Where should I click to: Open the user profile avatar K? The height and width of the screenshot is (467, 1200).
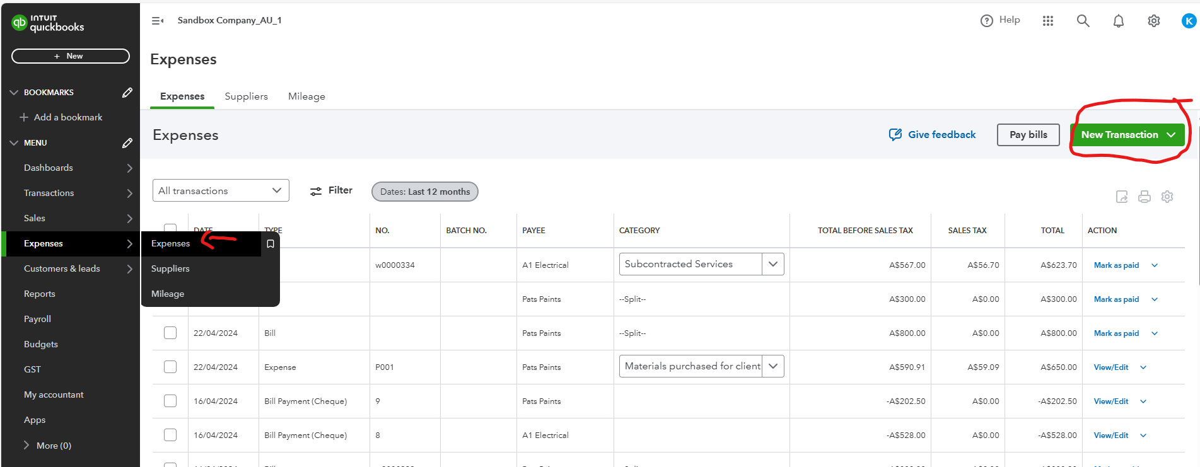(x=1189, y=21)
